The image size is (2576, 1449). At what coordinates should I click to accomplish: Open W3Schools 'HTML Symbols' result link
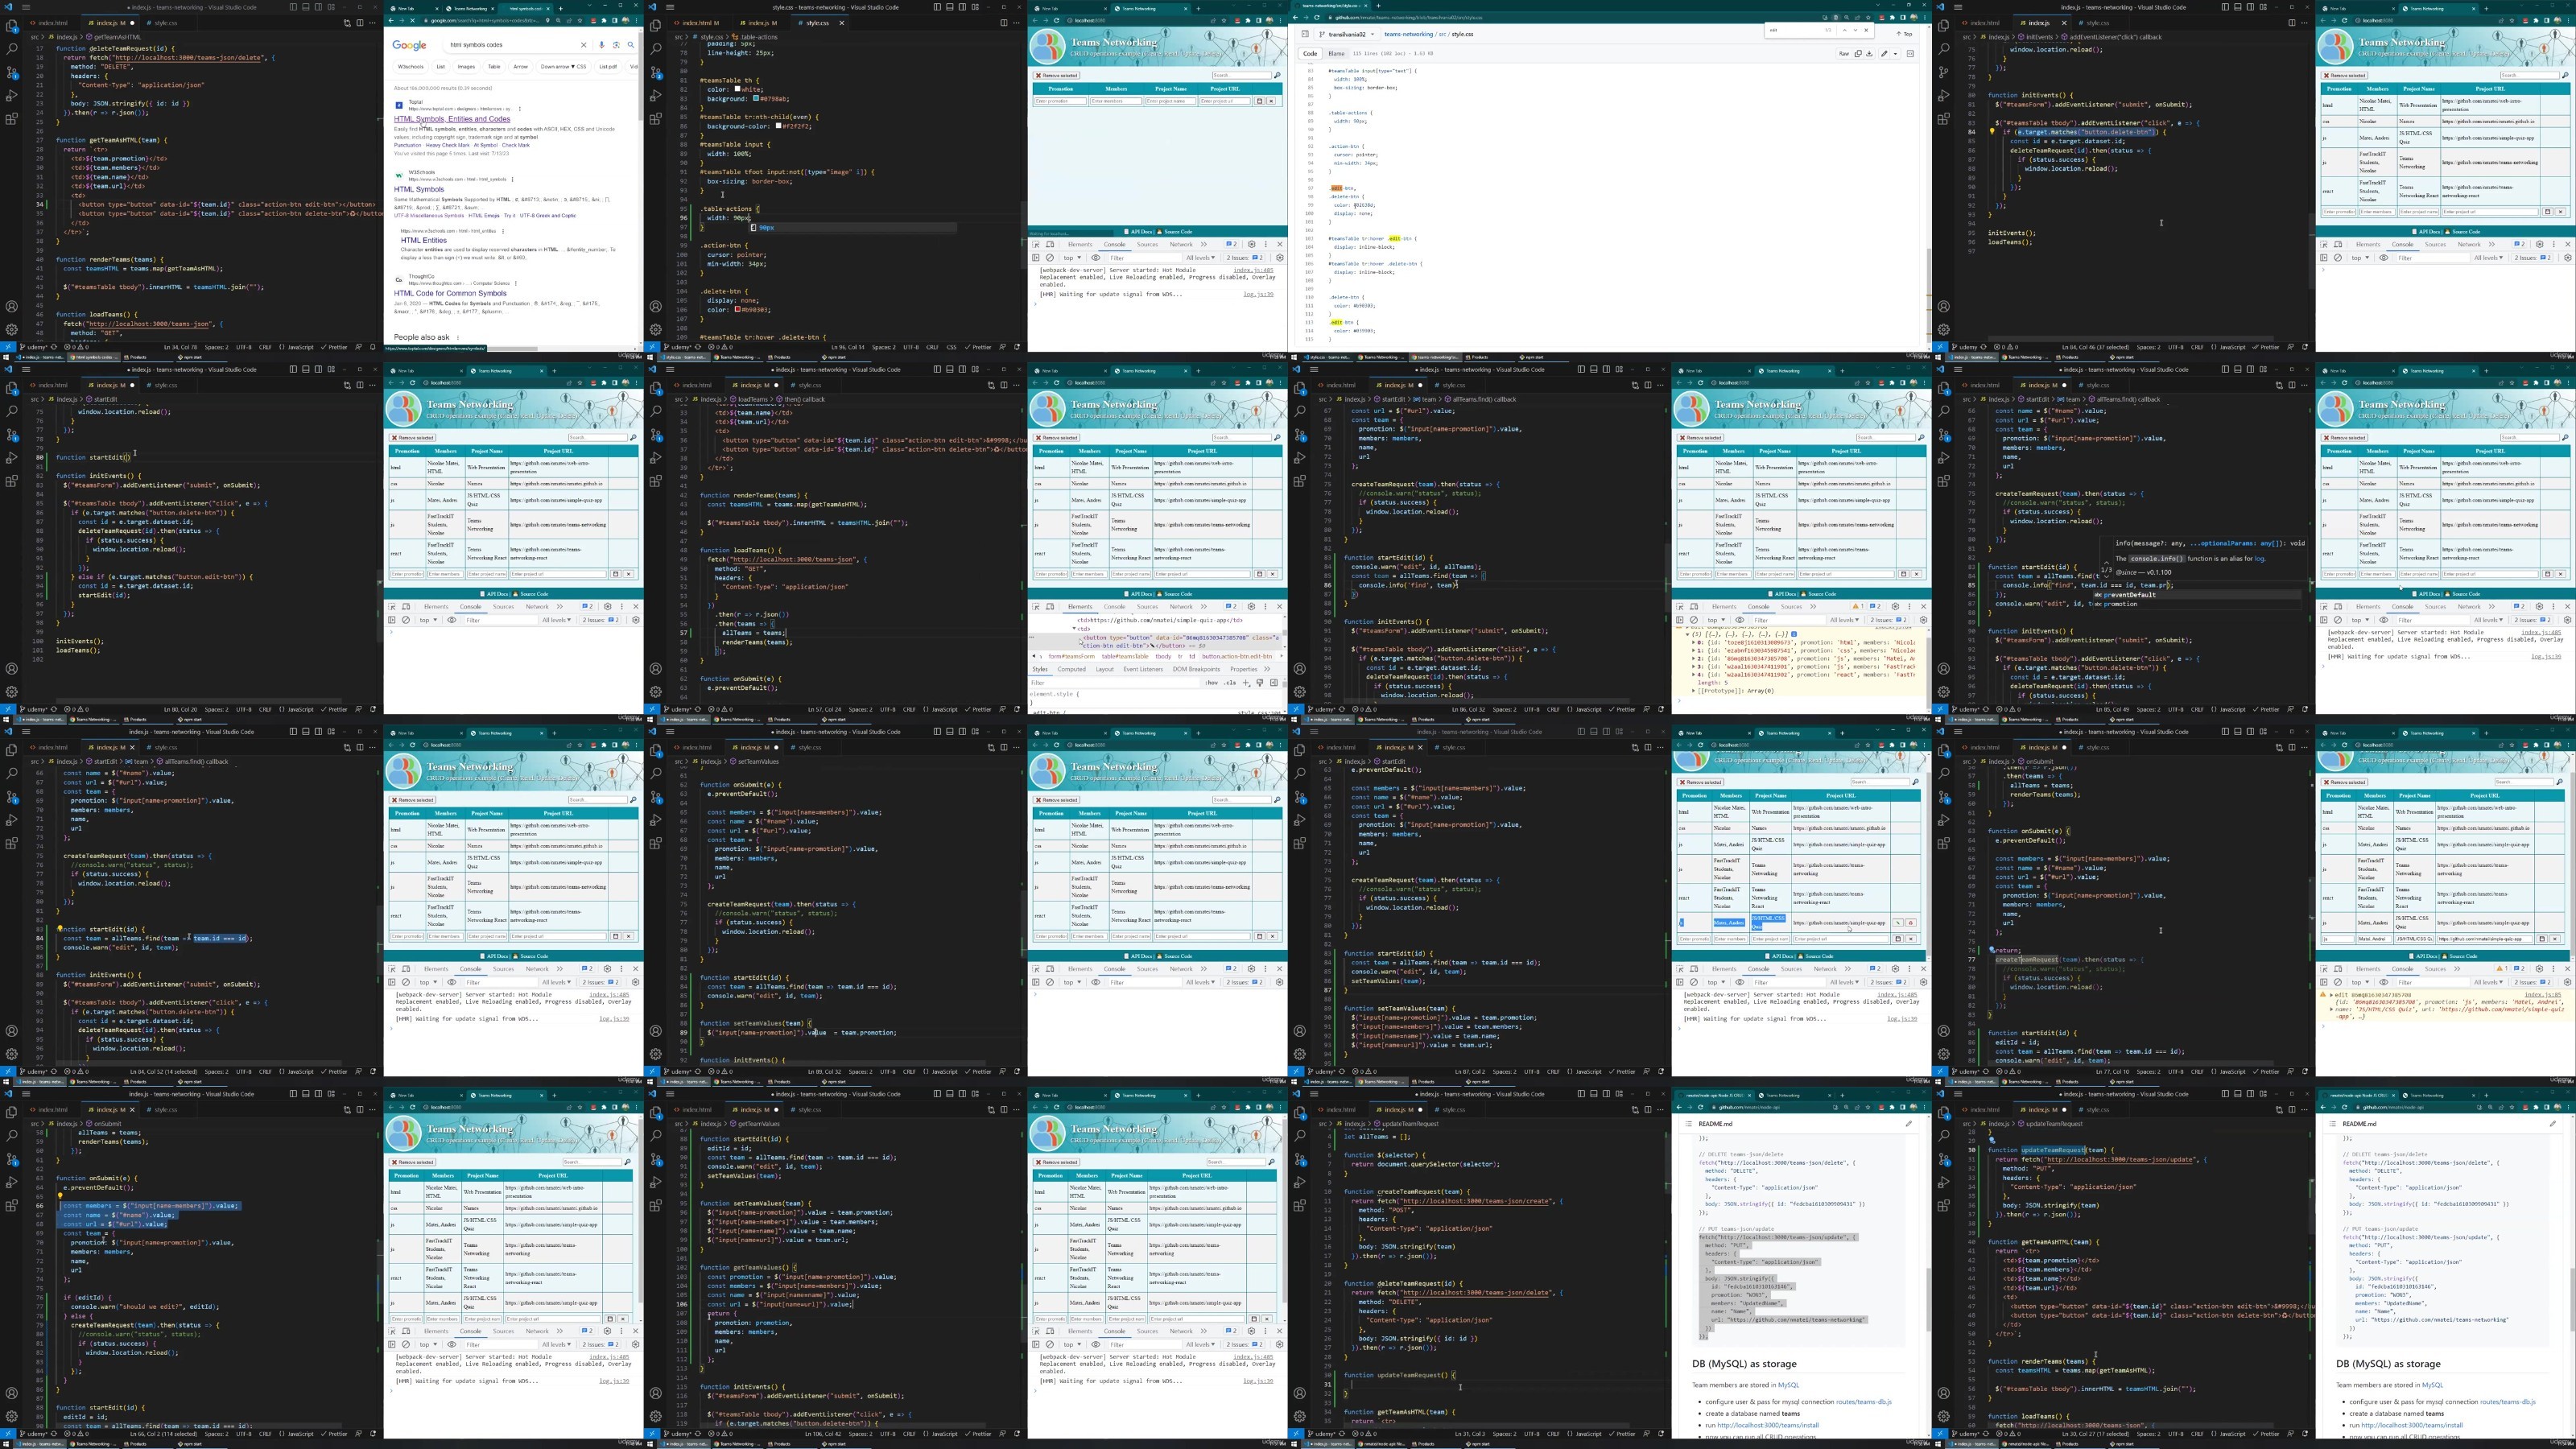[x=419, y=189]
